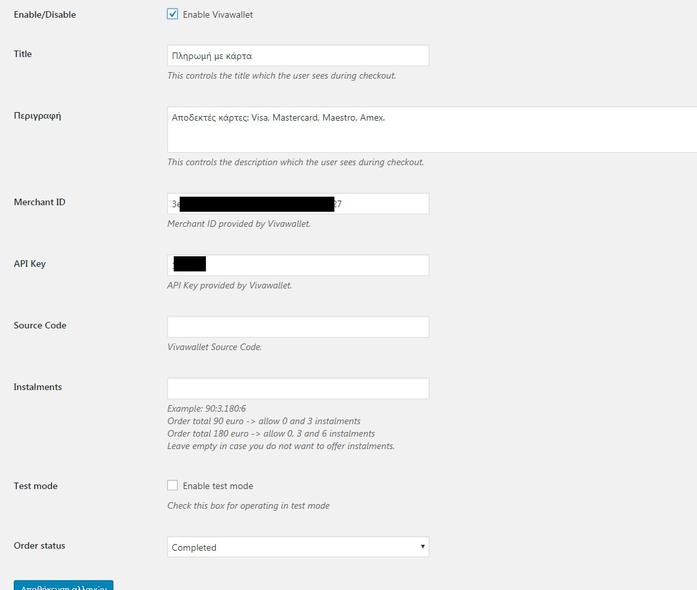This screenshot has height=590, width=697.
Task: Click the Enable/Disable row label
Action: 45,14
